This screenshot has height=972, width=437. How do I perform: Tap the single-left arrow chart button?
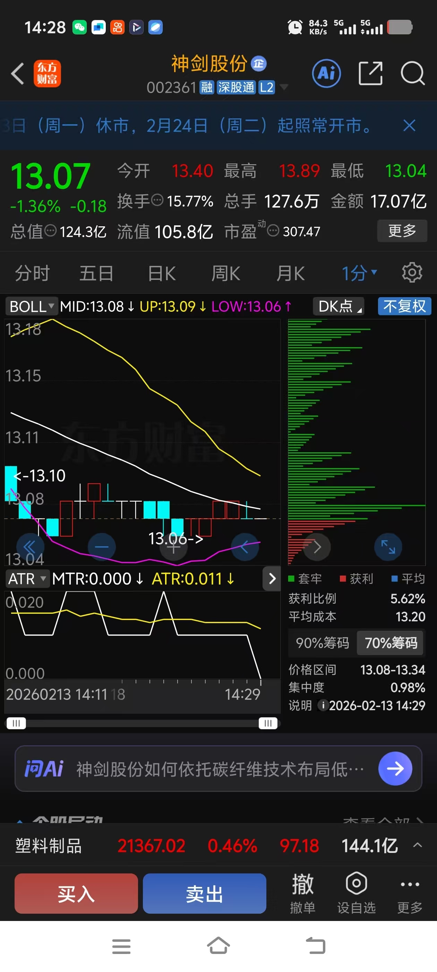pos(245,547)
